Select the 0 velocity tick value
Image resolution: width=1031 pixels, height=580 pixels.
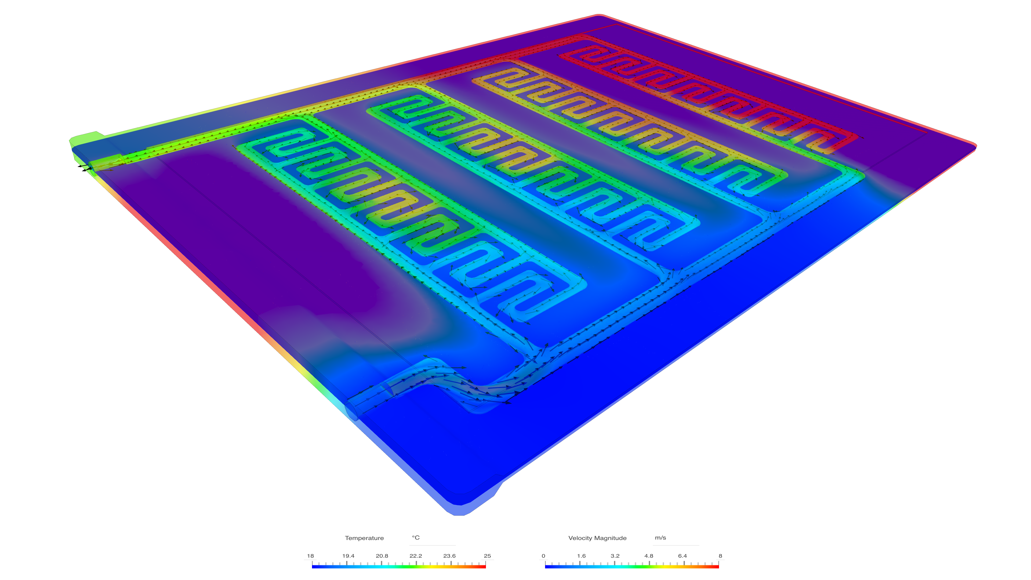(543, 556)
